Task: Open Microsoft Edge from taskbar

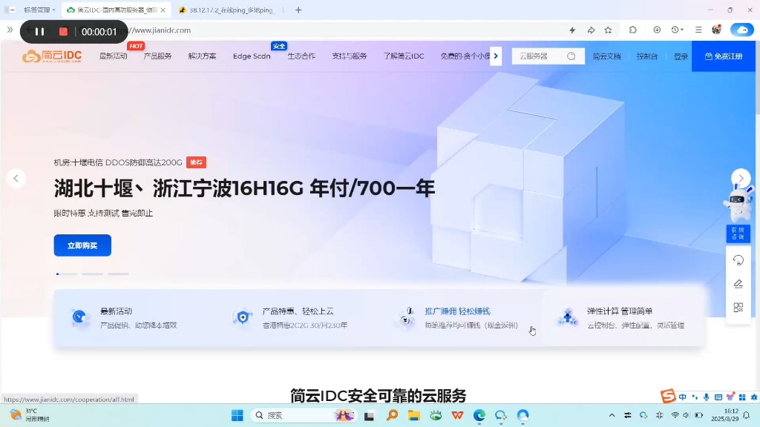Action: (x=479, y=415)
